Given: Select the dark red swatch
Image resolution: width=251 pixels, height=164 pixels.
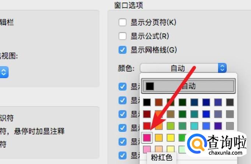Looking at the screenshot, I should [147, 114].
